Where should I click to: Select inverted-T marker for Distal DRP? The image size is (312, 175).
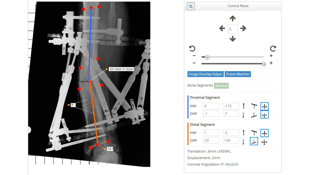(254, 141)
